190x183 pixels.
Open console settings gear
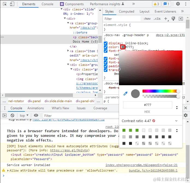[186, 115]
